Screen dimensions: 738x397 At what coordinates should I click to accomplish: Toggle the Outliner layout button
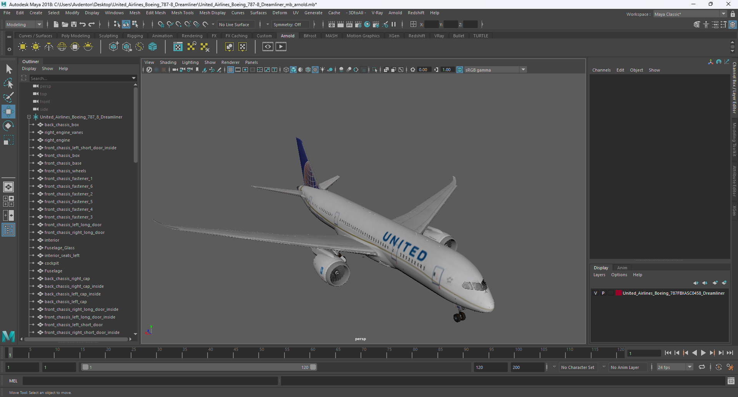8,230
